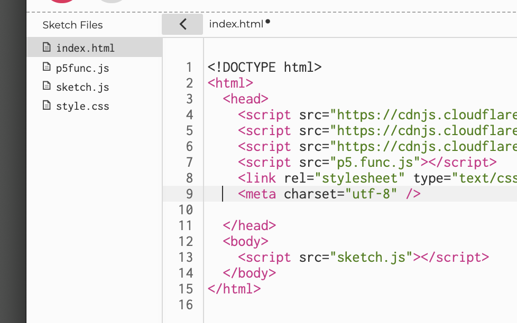Collapse the Sketch Files sidebar with the chevron
517x323 pixels.
click(182, 24)
